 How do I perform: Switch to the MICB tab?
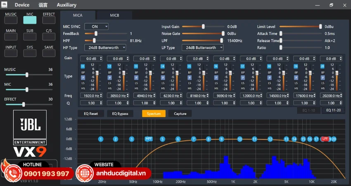click(x=114, y=15)
